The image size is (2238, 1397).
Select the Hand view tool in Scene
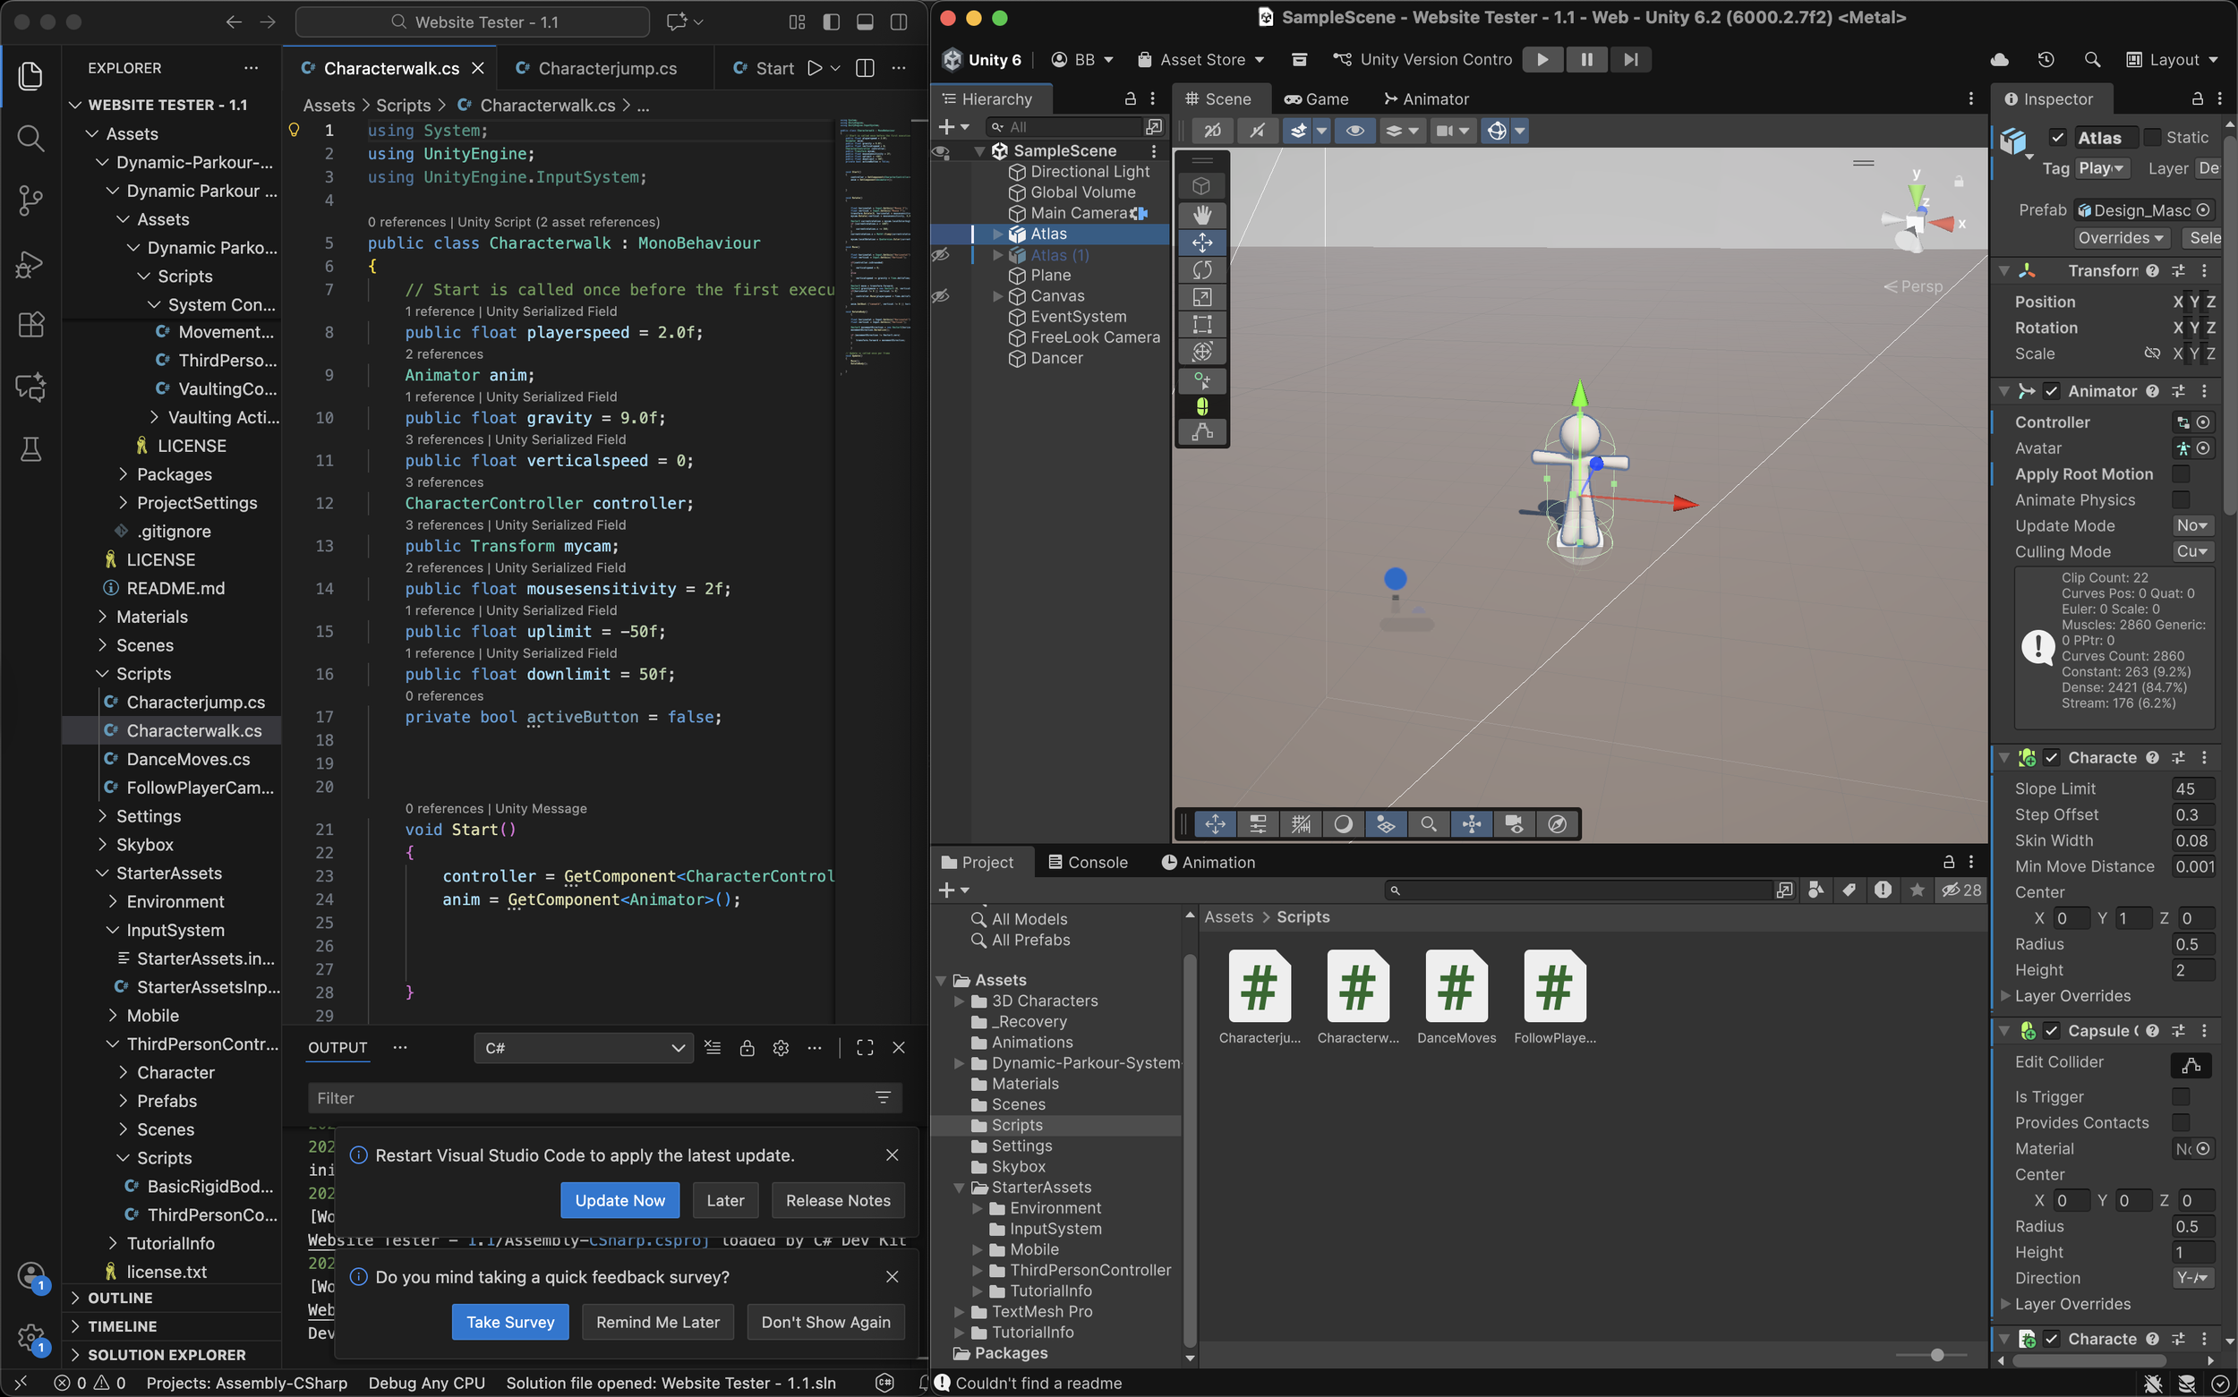[x=1201, y=215]
